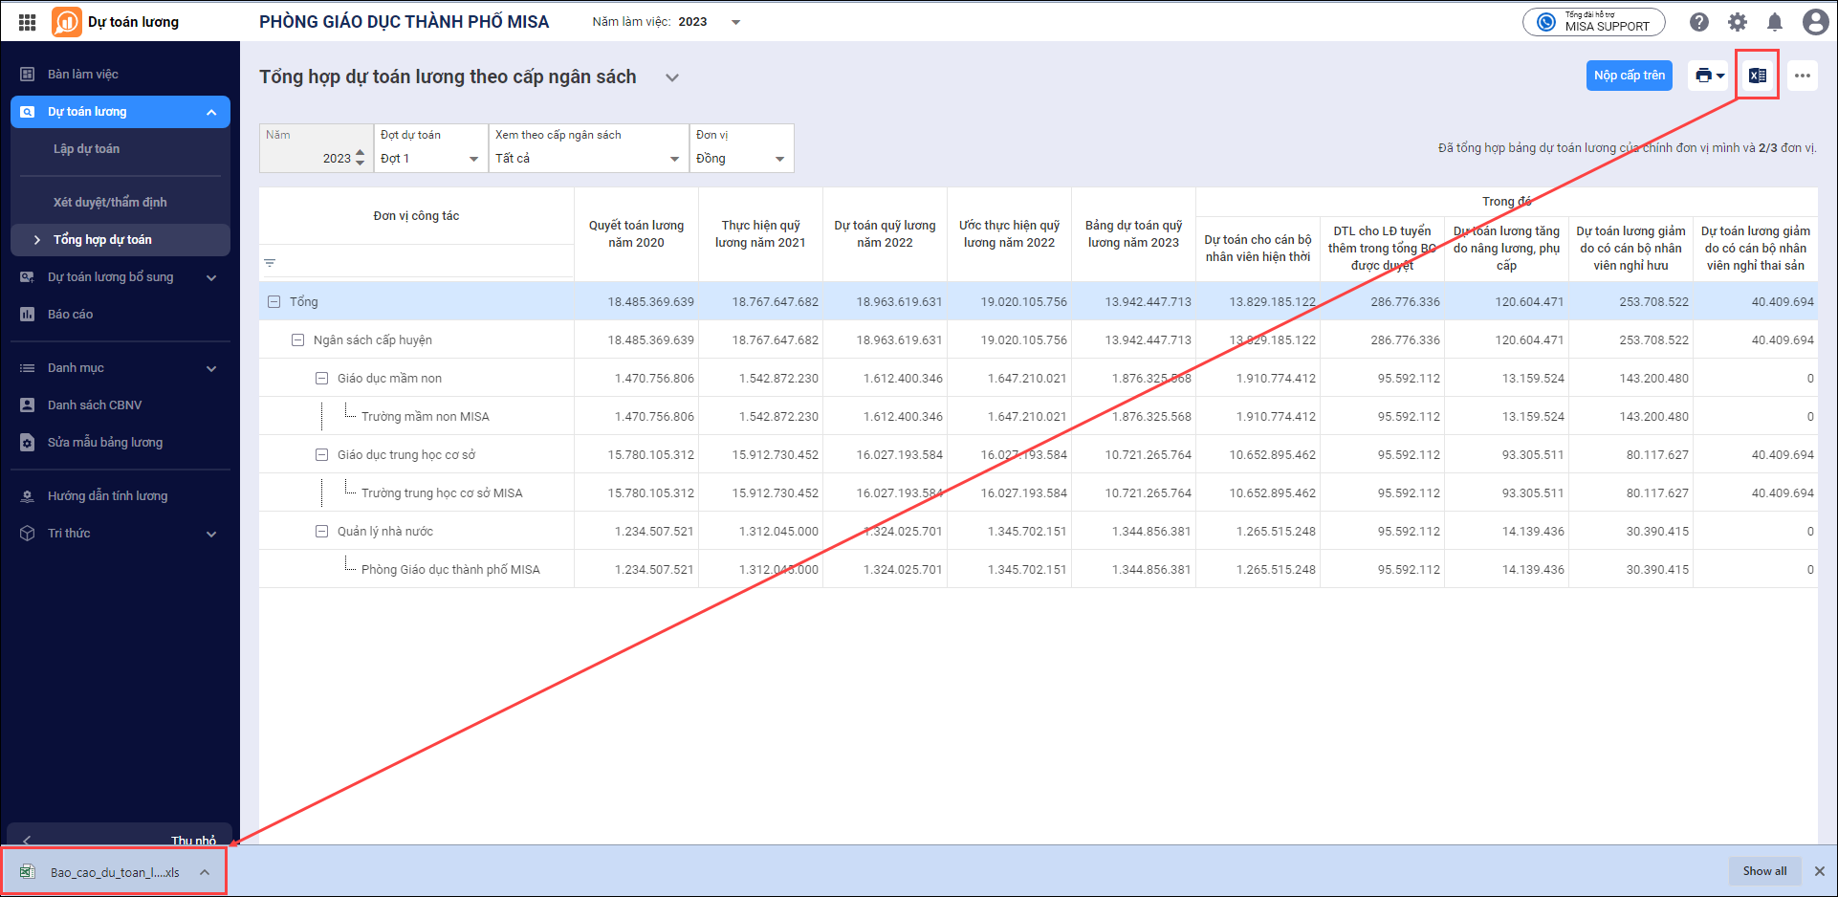Collapse the Ngân sách cấp huyện row

point(298,340)
